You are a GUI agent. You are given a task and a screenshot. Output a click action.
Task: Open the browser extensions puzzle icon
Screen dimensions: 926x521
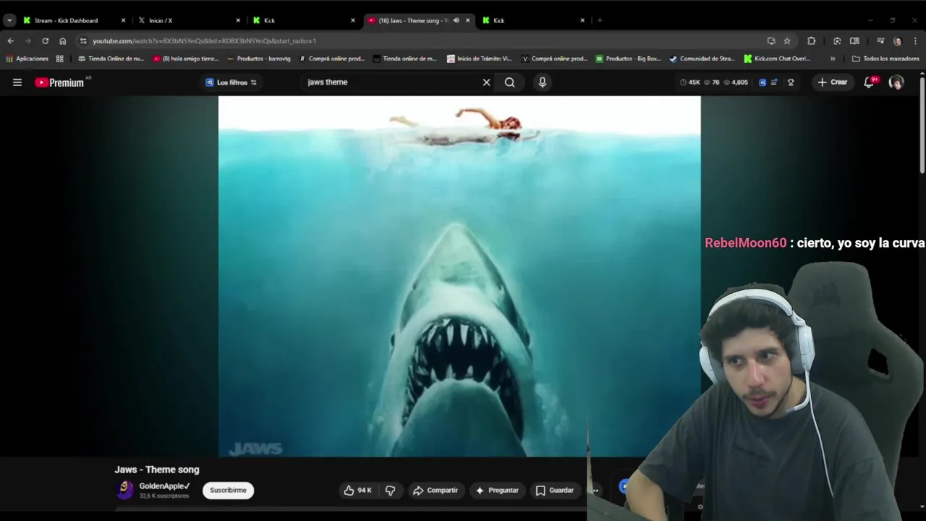click(x=811, y=41)
